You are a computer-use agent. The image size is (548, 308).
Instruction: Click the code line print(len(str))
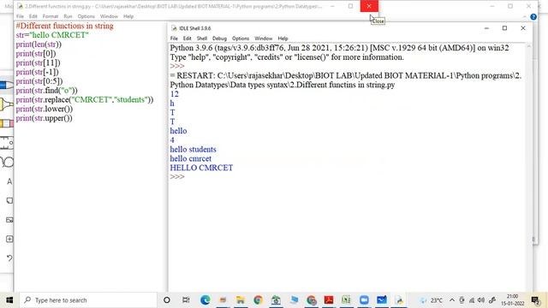39,44
